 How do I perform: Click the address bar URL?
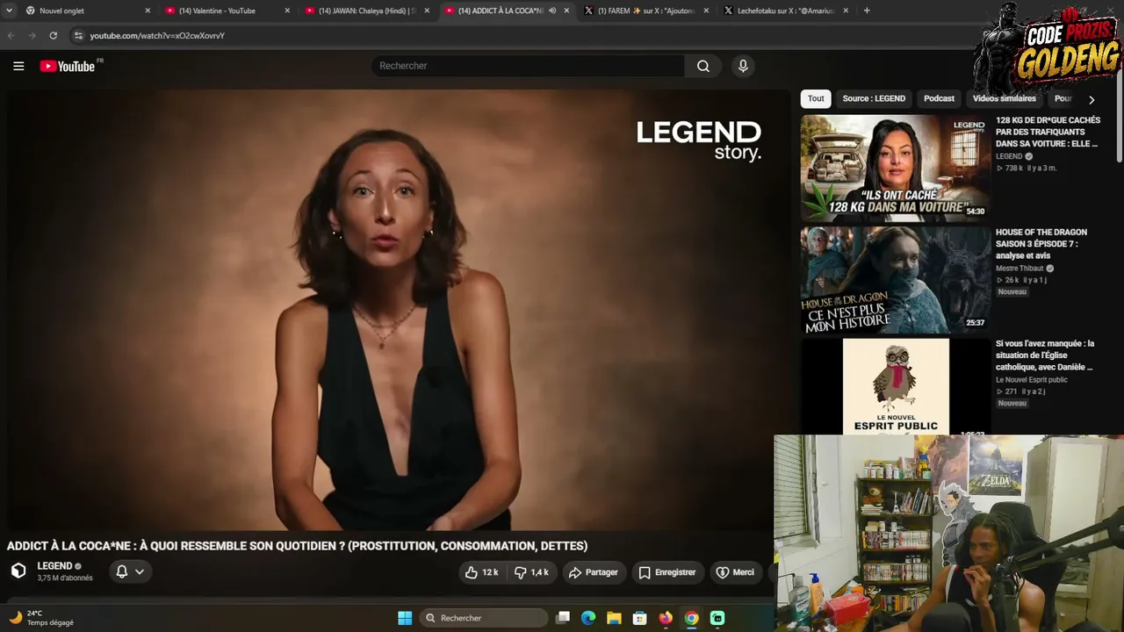[x=157, y=36]
